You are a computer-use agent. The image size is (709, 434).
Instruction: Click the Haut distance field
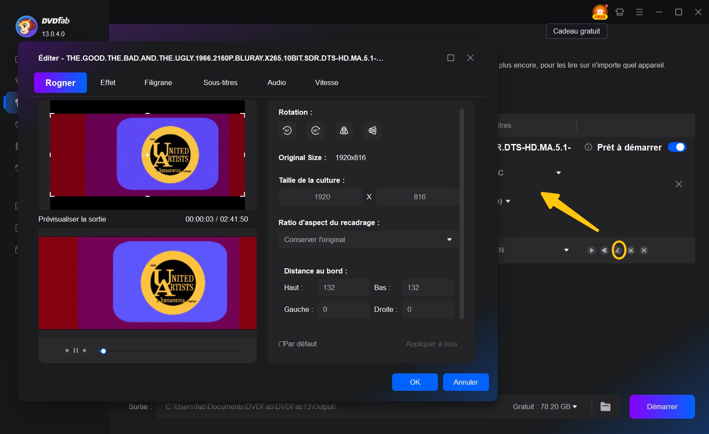pos(344,287)
